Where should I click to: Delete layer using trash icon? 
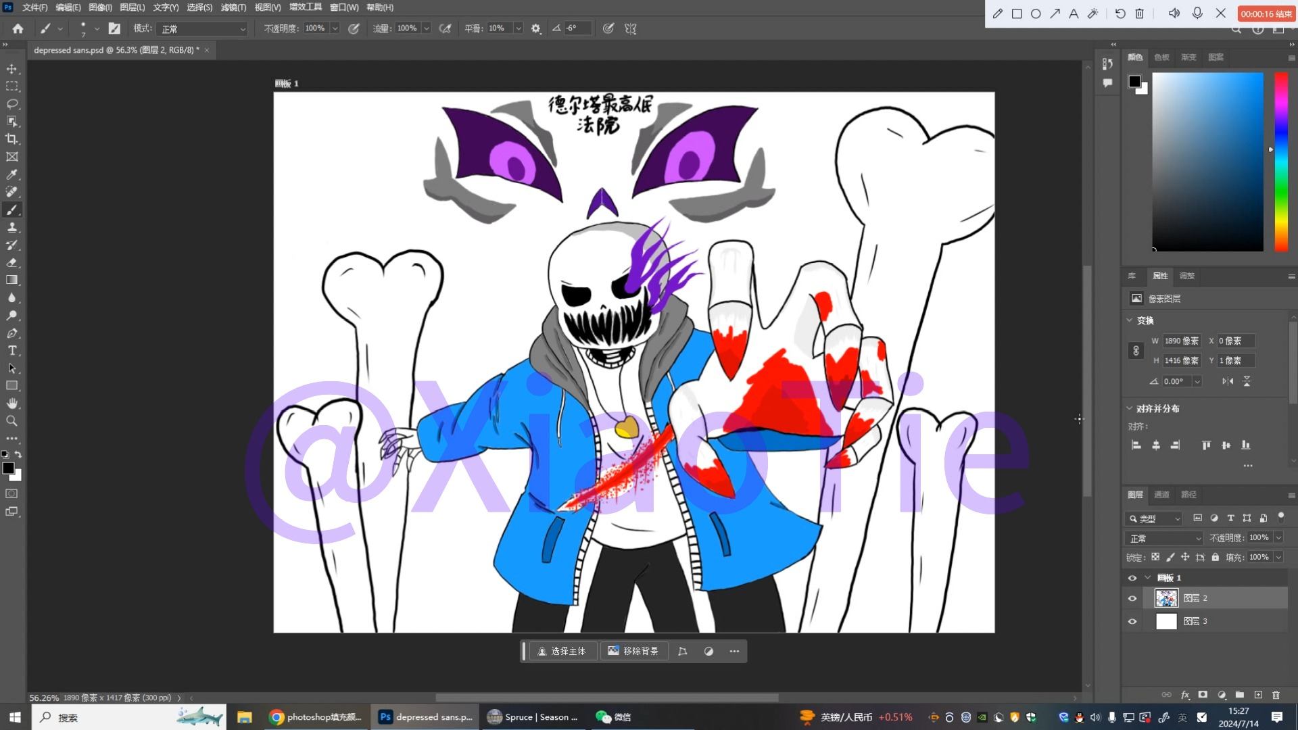(x=1276, y=695)
